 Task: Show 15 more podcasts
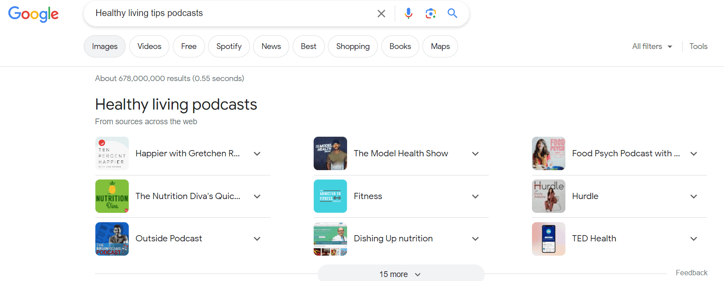(401, 274)
